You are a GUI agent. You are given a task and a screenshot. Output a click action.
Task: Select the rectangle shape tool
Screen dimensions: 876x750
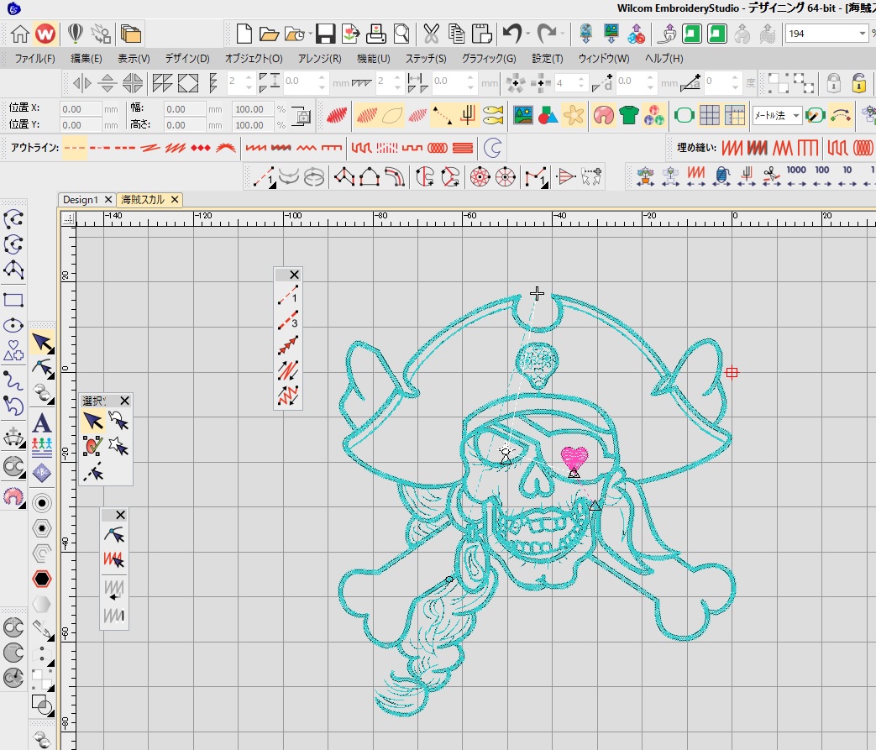tap(13, 300)
